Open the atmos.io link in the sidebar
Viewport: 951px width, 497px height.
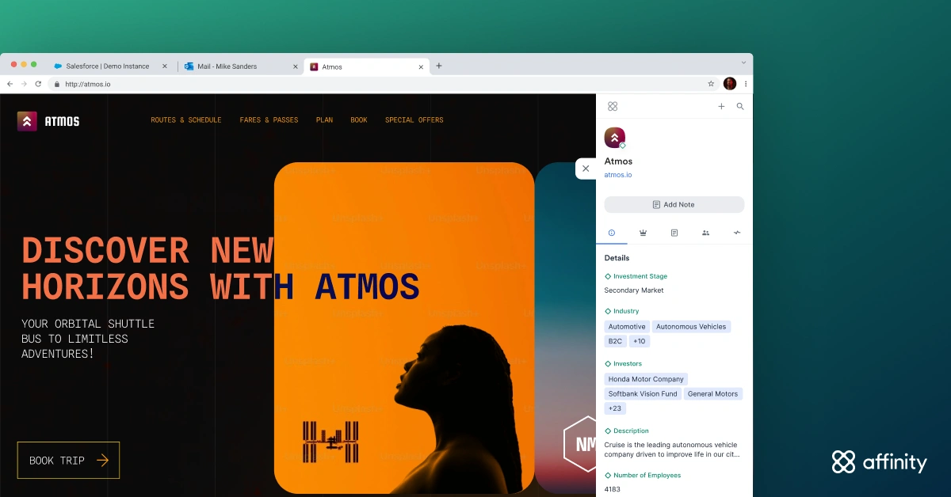click(618, 175)
